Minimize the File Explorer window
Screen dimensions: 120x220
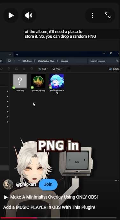coord(104,53)
